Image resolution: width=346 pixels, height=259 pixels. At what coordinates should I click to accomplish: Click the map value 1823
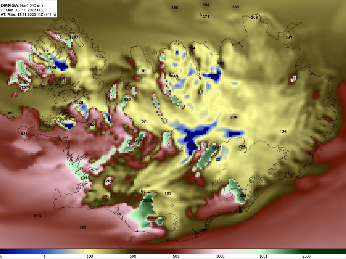tap(126, 99)
